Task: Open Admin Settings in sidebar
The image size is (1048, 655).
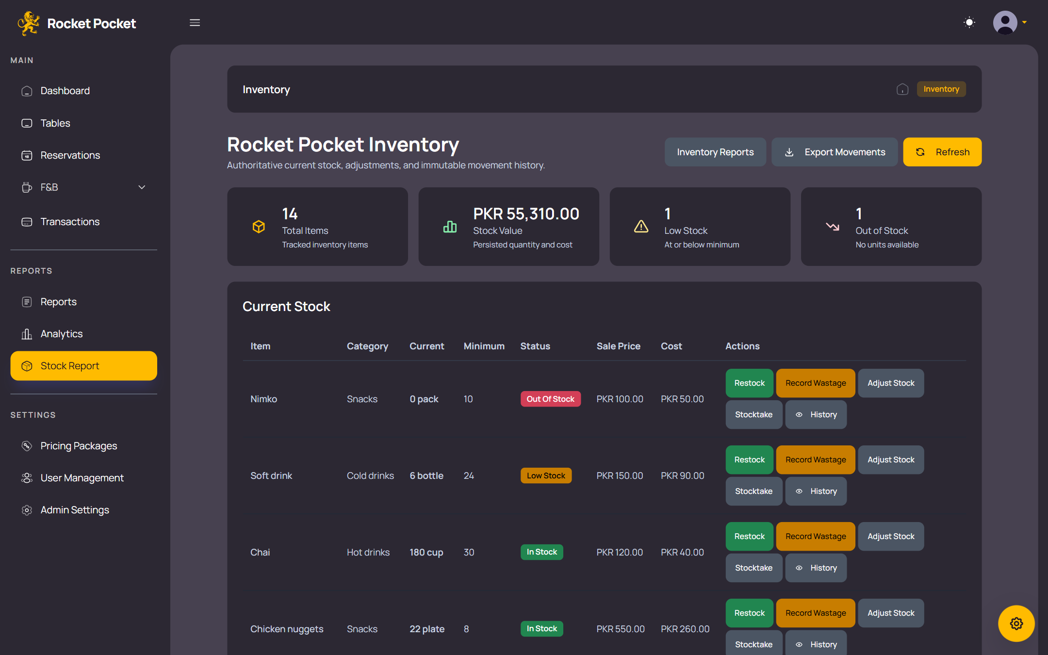Action: 83,510
